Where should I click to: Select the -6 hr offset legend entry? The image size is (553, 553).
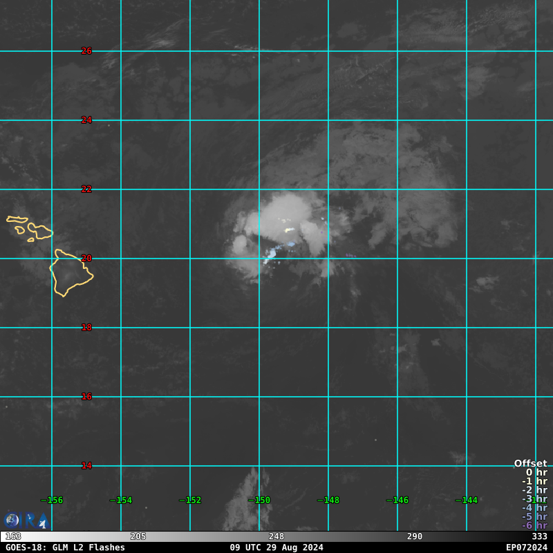pos(534,525)
